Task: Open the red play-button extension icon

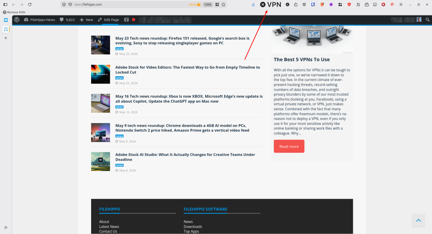Action: click(383, 4)
